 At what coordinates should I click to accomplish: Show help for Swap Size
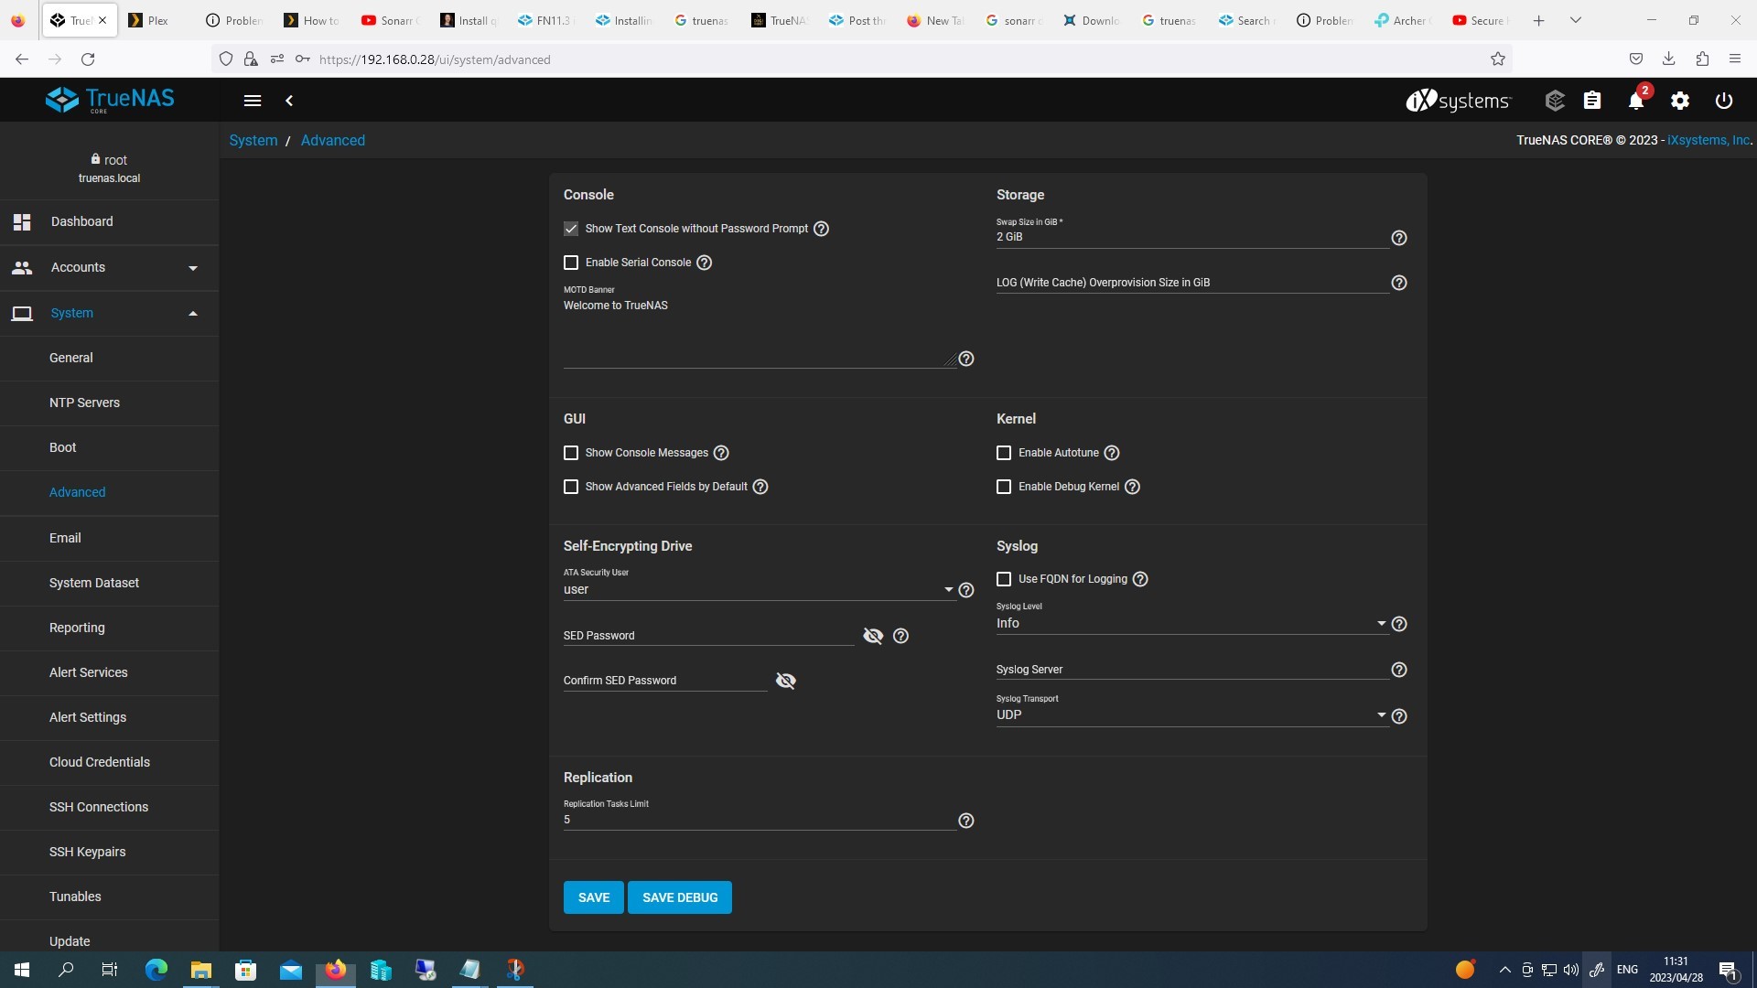pyautogui.click(x=1399, y=238)
